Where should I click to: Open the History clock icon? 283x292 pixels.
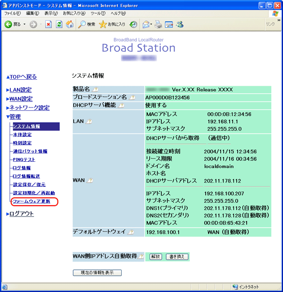click(133, 25)
